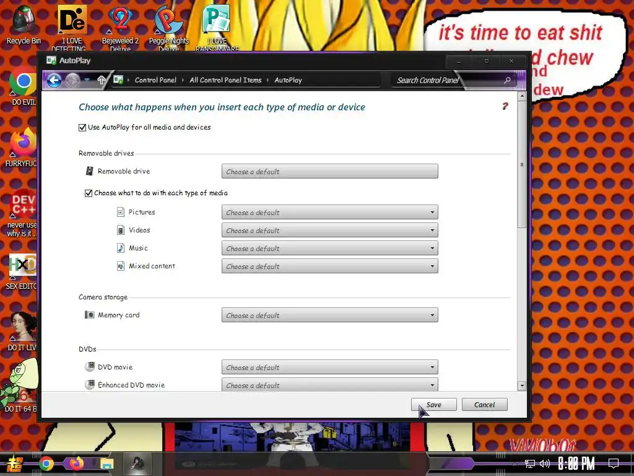
Task: Open the notification center icon
Action: click(x=614, y=464)
